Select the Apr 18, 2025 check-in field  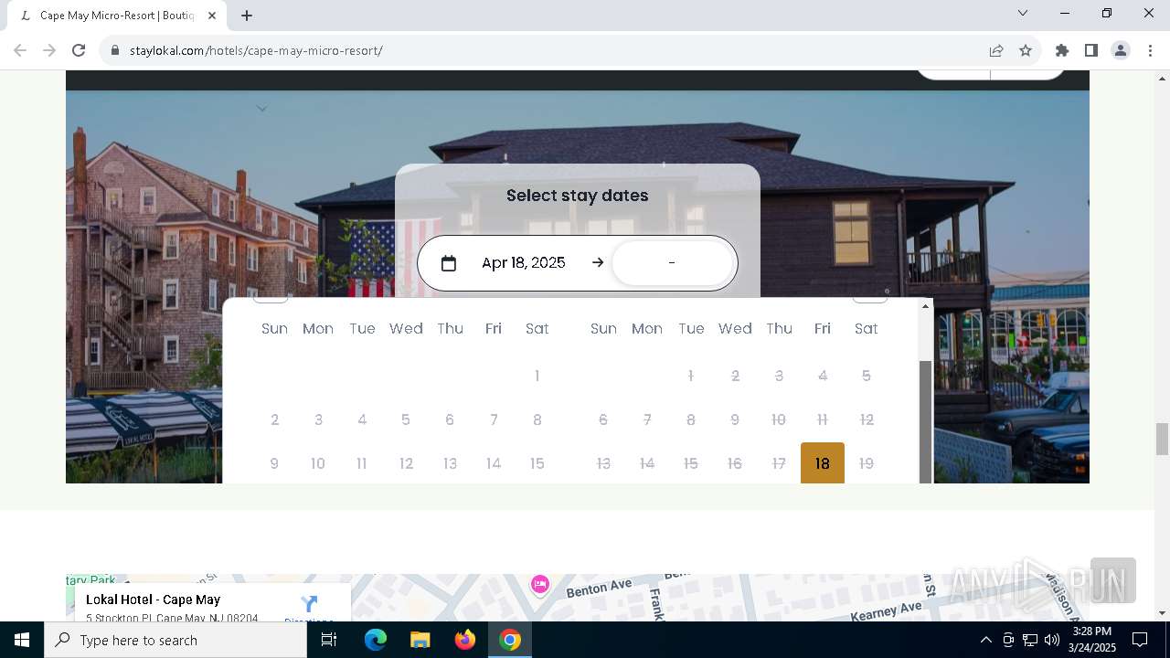tap(524, 263)
